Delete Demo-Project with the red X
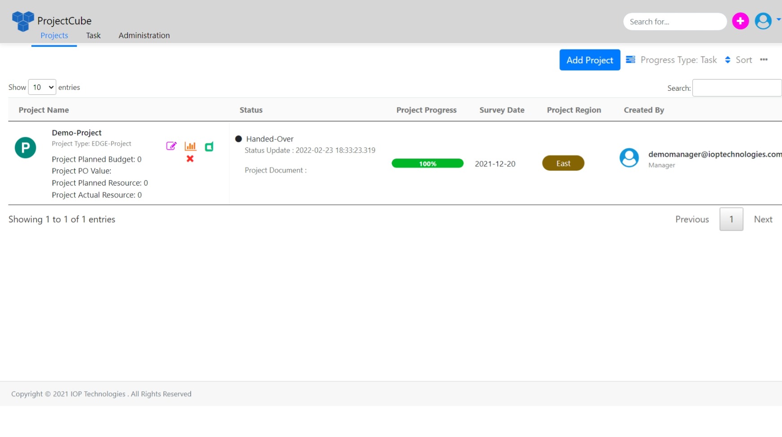 pyautogui.click(x=190, y=159)
